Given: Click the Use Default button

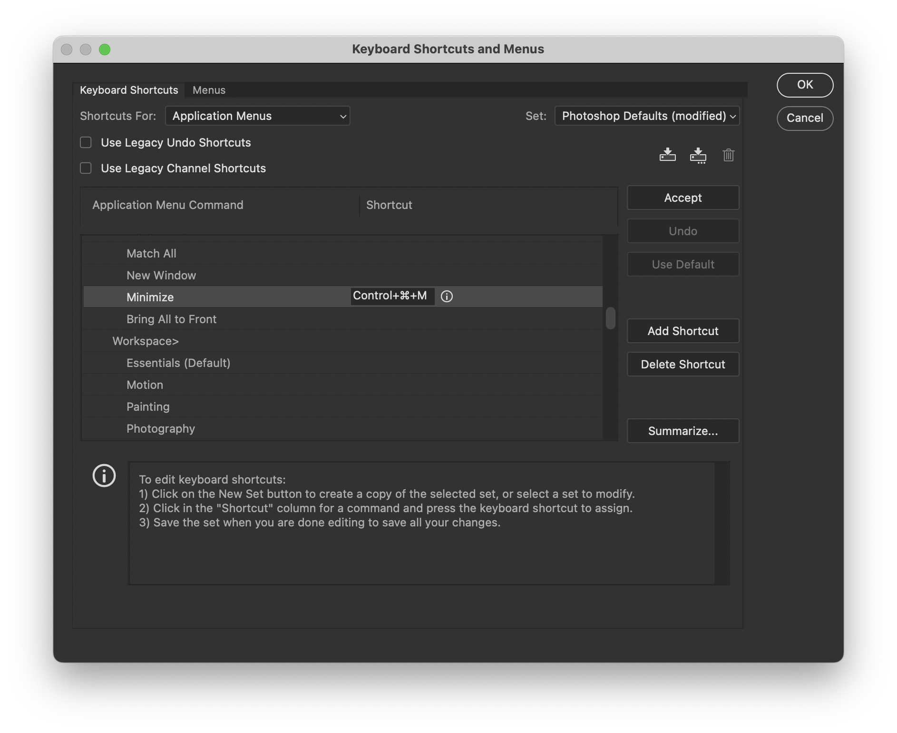Looking at the screenshot, I should [683, 264].
